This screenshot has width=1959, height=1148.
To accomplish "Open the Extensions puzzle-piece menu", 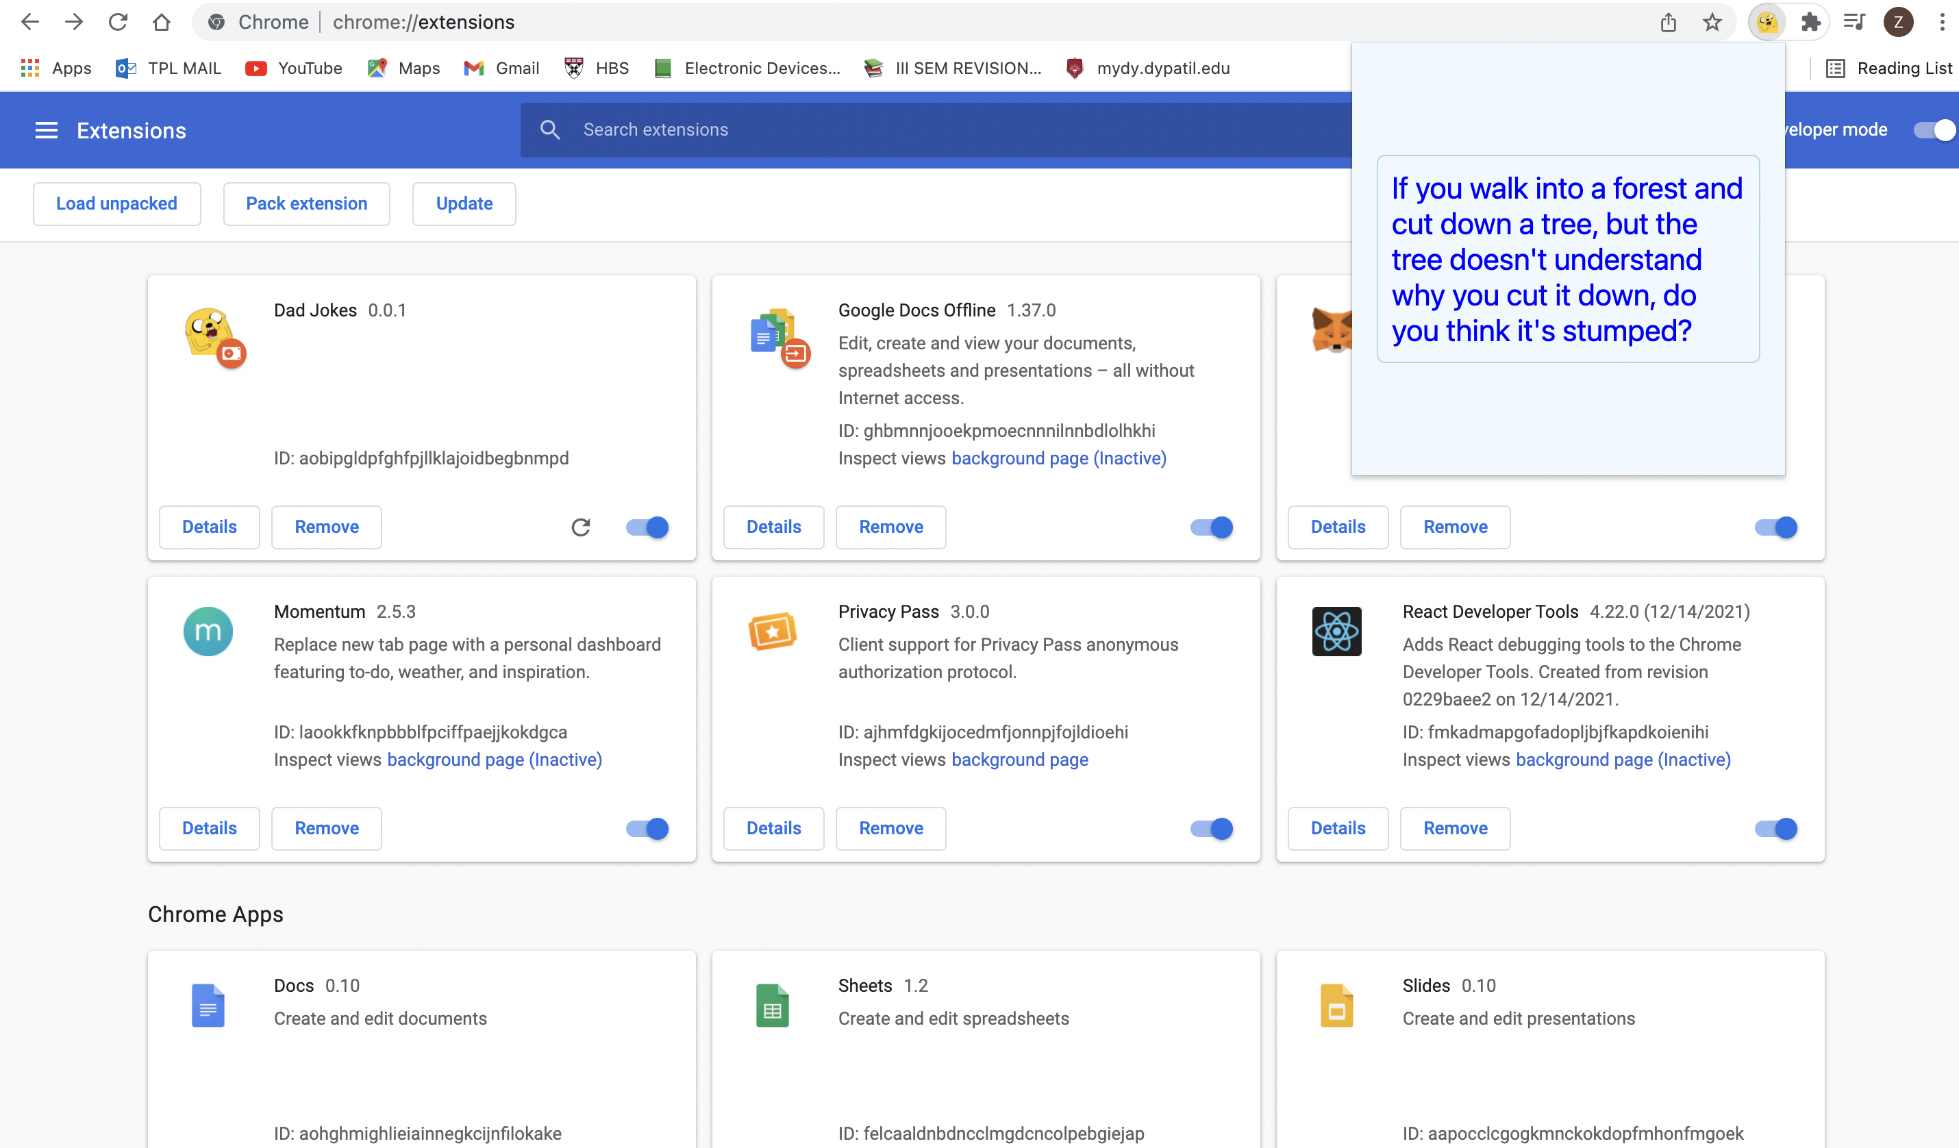I will tap(1810, 22).
